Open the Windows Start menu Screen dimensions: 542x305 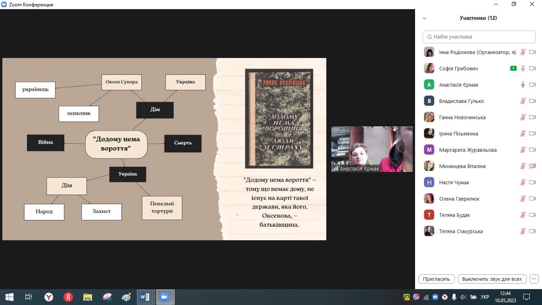tap(10, 297)
